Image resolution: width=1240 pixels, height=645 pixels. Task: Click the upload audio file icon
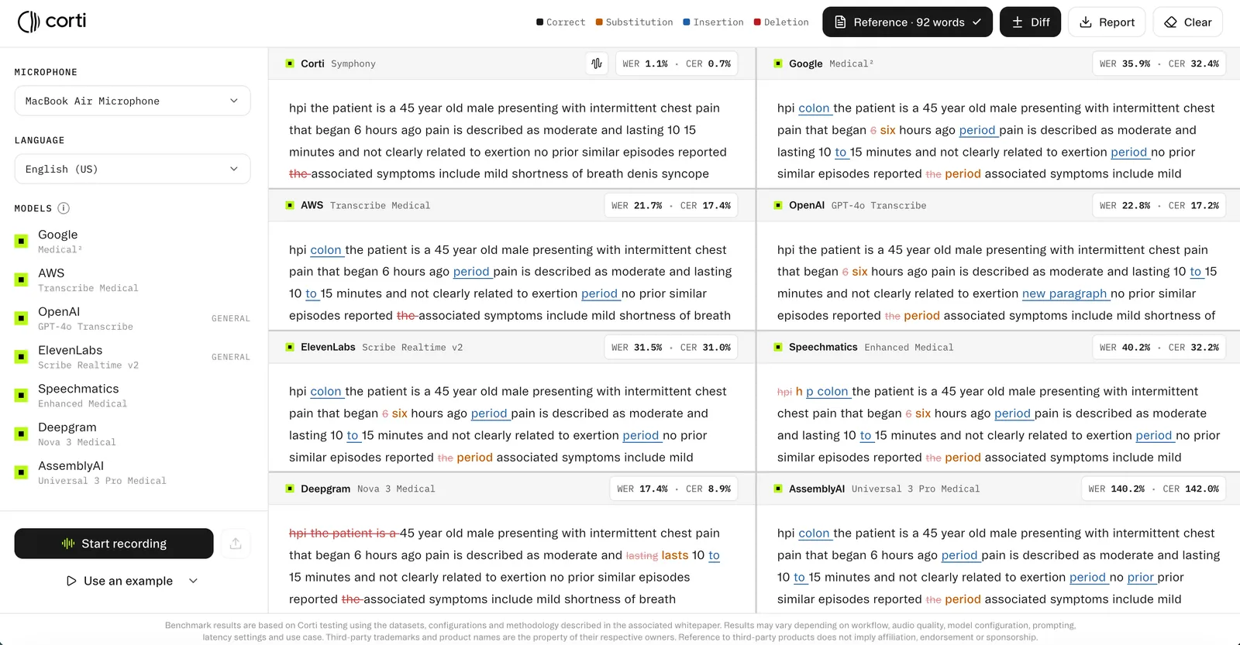pos(236,544)
